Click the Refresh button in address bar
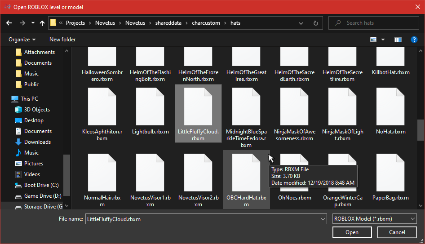 pyautogui.click(x=316, y=23)
